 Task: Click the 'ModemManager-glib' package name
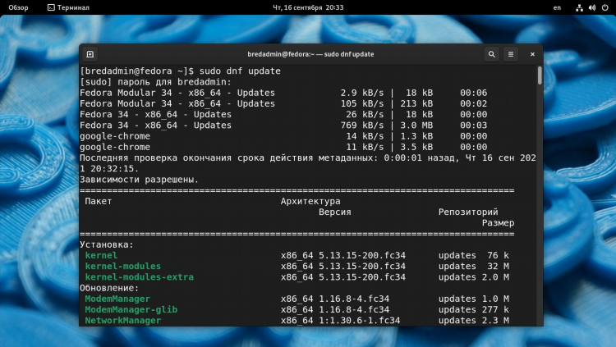(131, 310)
